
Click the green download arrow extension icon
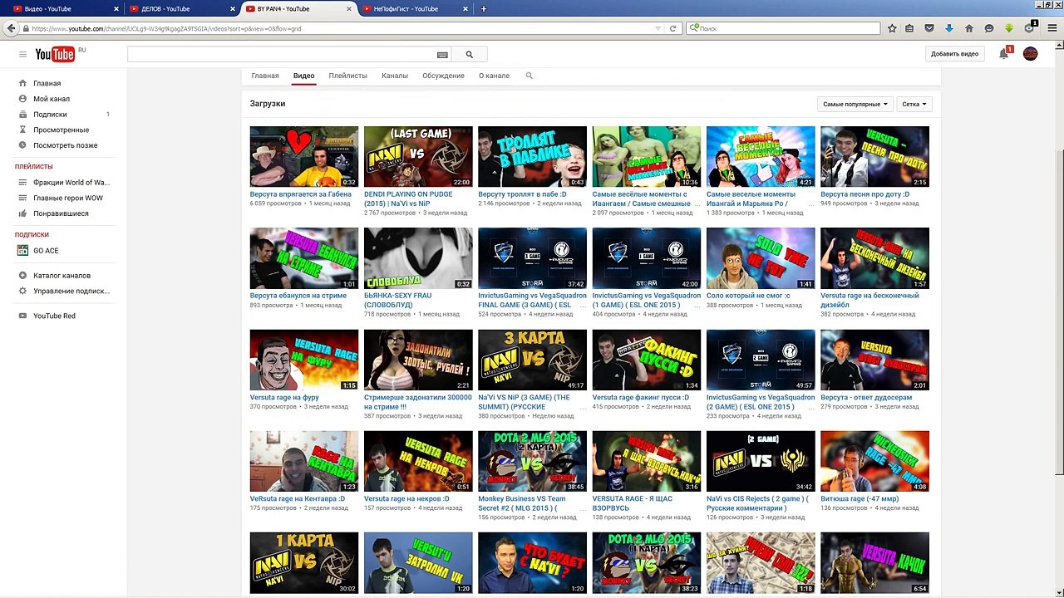1009,28
